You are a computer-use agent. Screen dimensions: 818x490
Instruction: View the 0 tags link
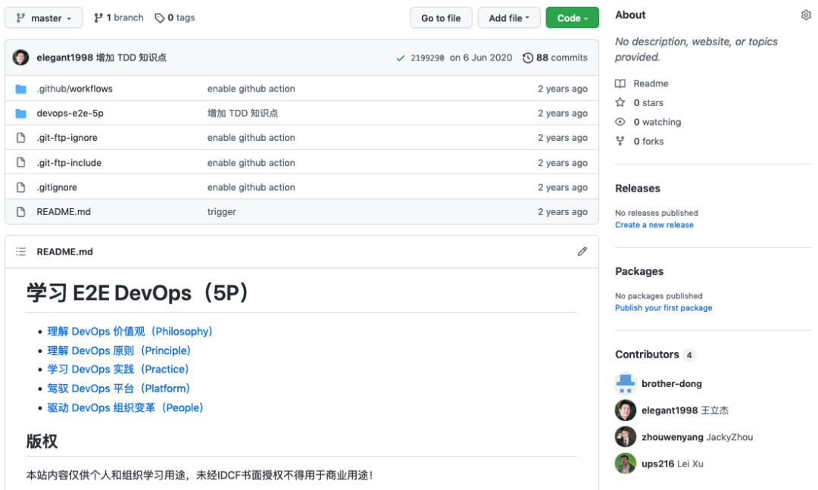(175, 17)
